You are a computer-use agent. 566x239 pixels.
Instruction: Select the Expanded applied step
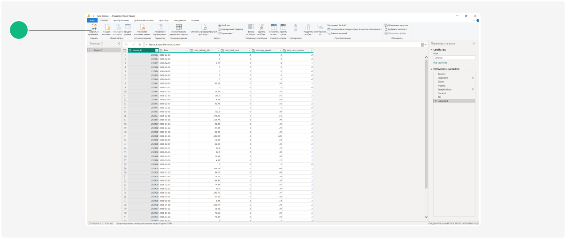[454, 101]
